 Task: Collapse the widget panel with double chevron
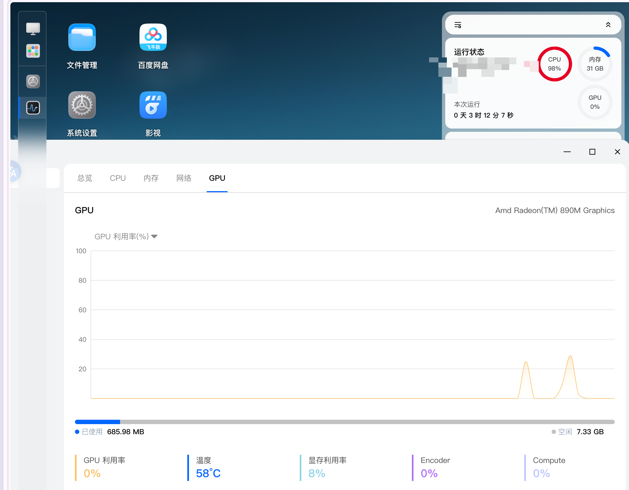608,25
